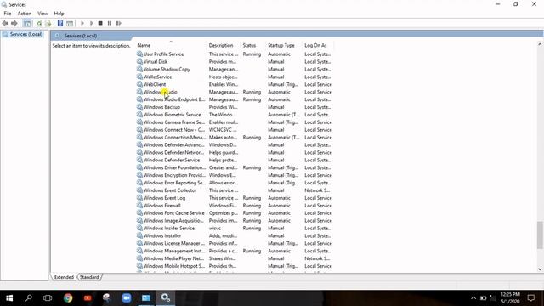Image resolution: width=544 pixels, height=306 pixels.
Task: Click the Stop Service square icon
Action: point(100,23)
